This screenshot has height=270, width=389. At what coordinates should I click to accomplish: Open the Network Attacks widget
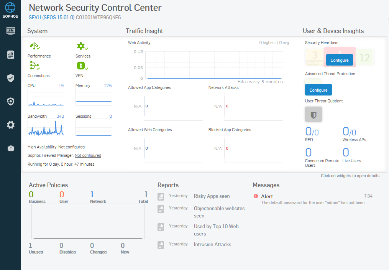coord(246,103)
